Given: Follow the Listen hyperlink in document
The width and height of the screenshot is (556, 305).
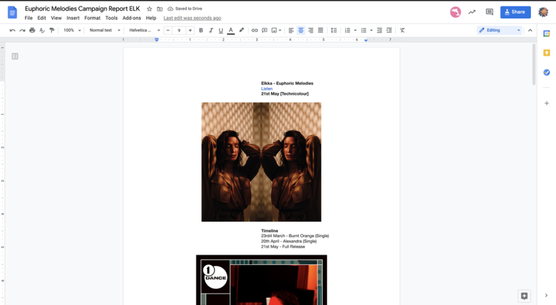Looking at the screenshot, I should (x=267, y=89).
